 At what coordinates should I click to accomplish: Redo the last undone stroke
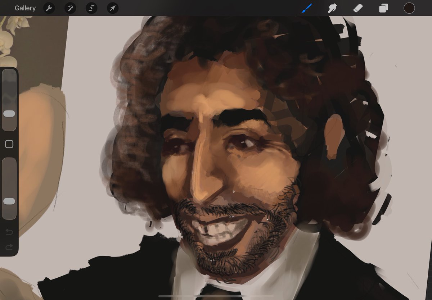[9, 247]
